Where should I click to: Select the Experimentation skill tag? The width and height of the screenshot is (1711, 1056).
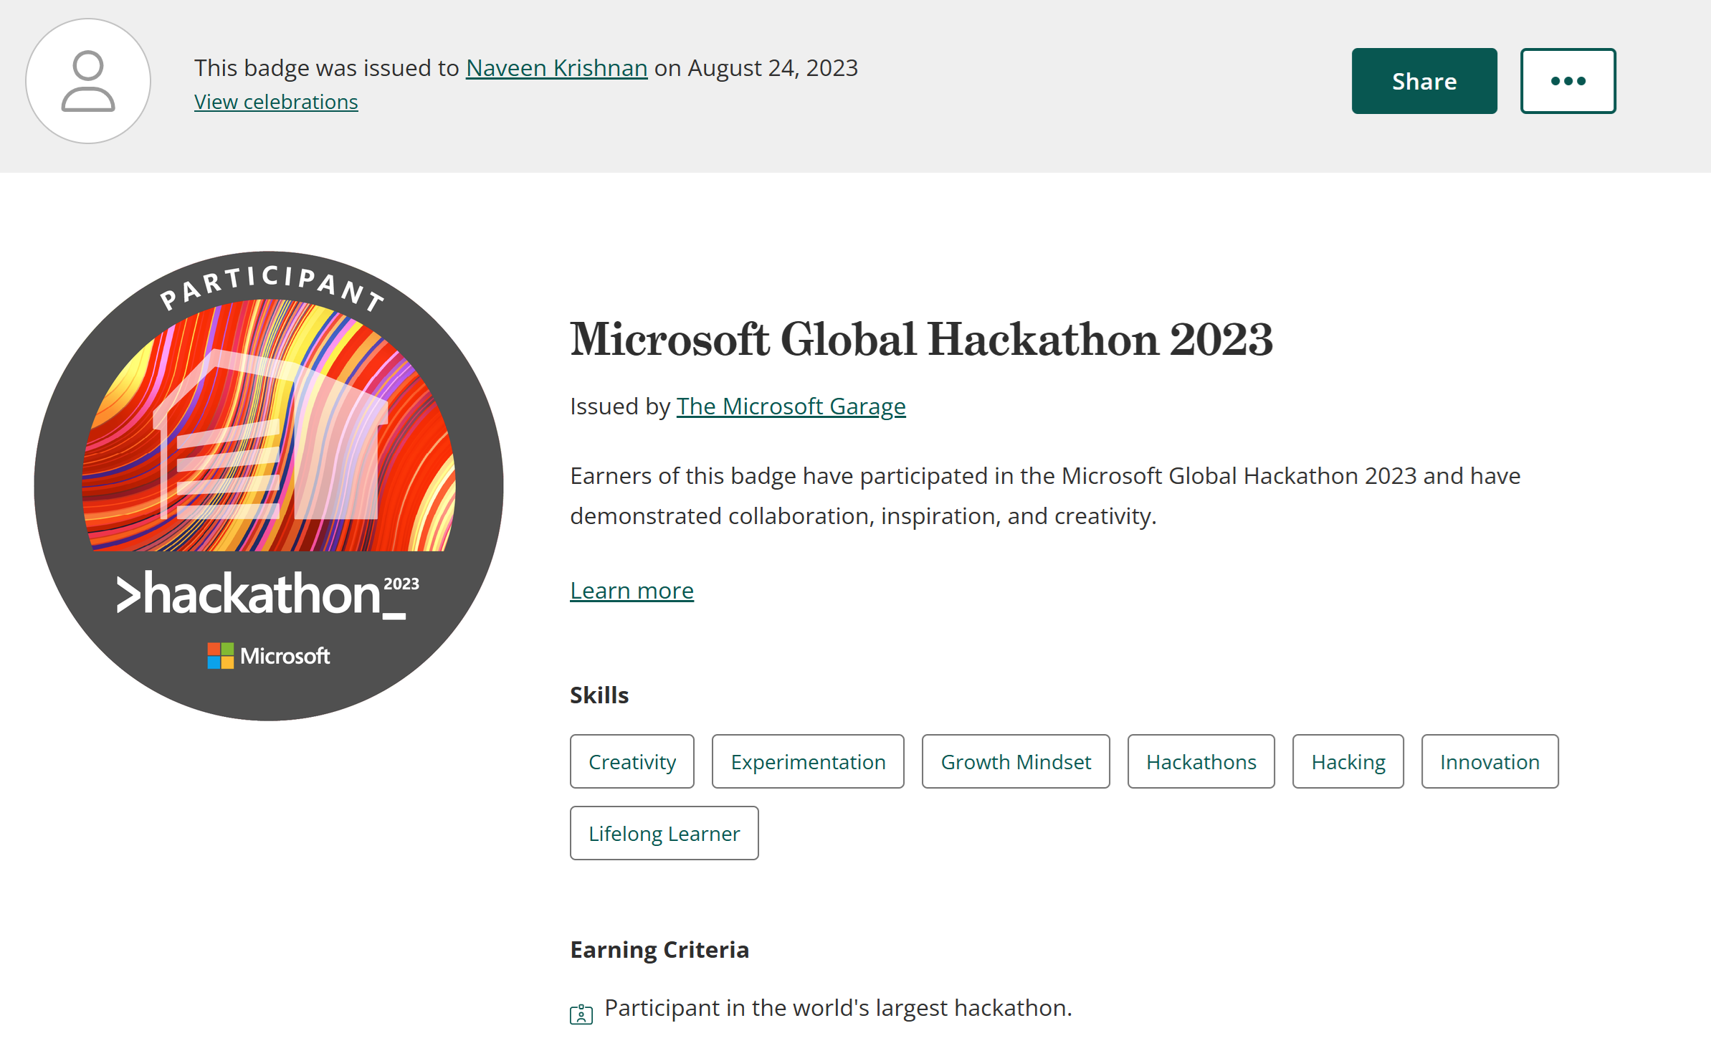click(x=808, y=761)
